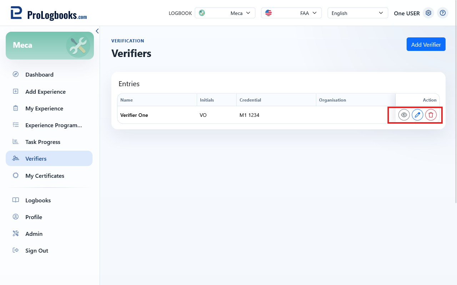Click the Profile person icon
The image size is (457, 285).
point(16,217)
